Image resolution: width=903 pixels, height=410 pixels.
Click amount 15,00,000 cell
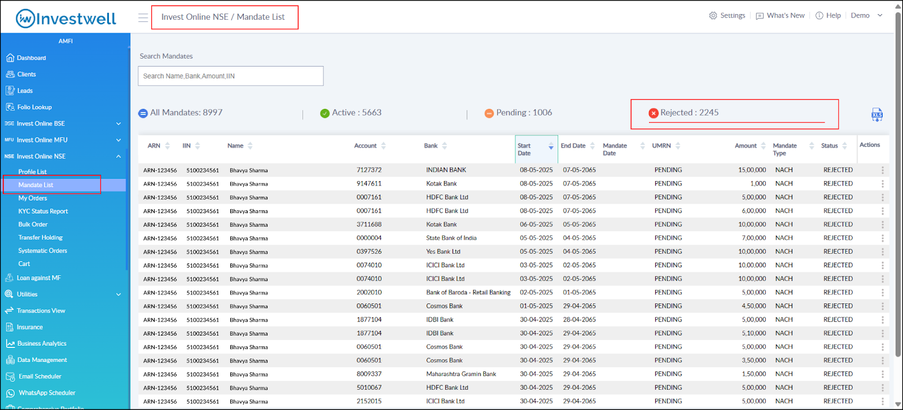pyautogui.click(x=752, y=170)
